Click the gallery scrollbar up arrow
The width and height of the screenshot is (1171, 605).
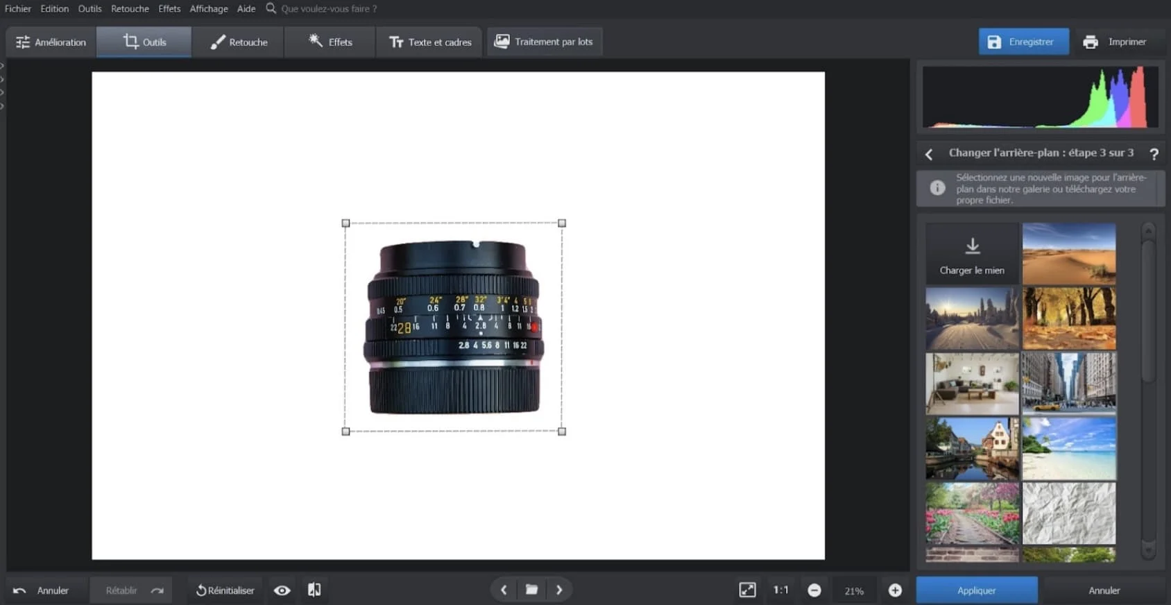click(1148, 230)
